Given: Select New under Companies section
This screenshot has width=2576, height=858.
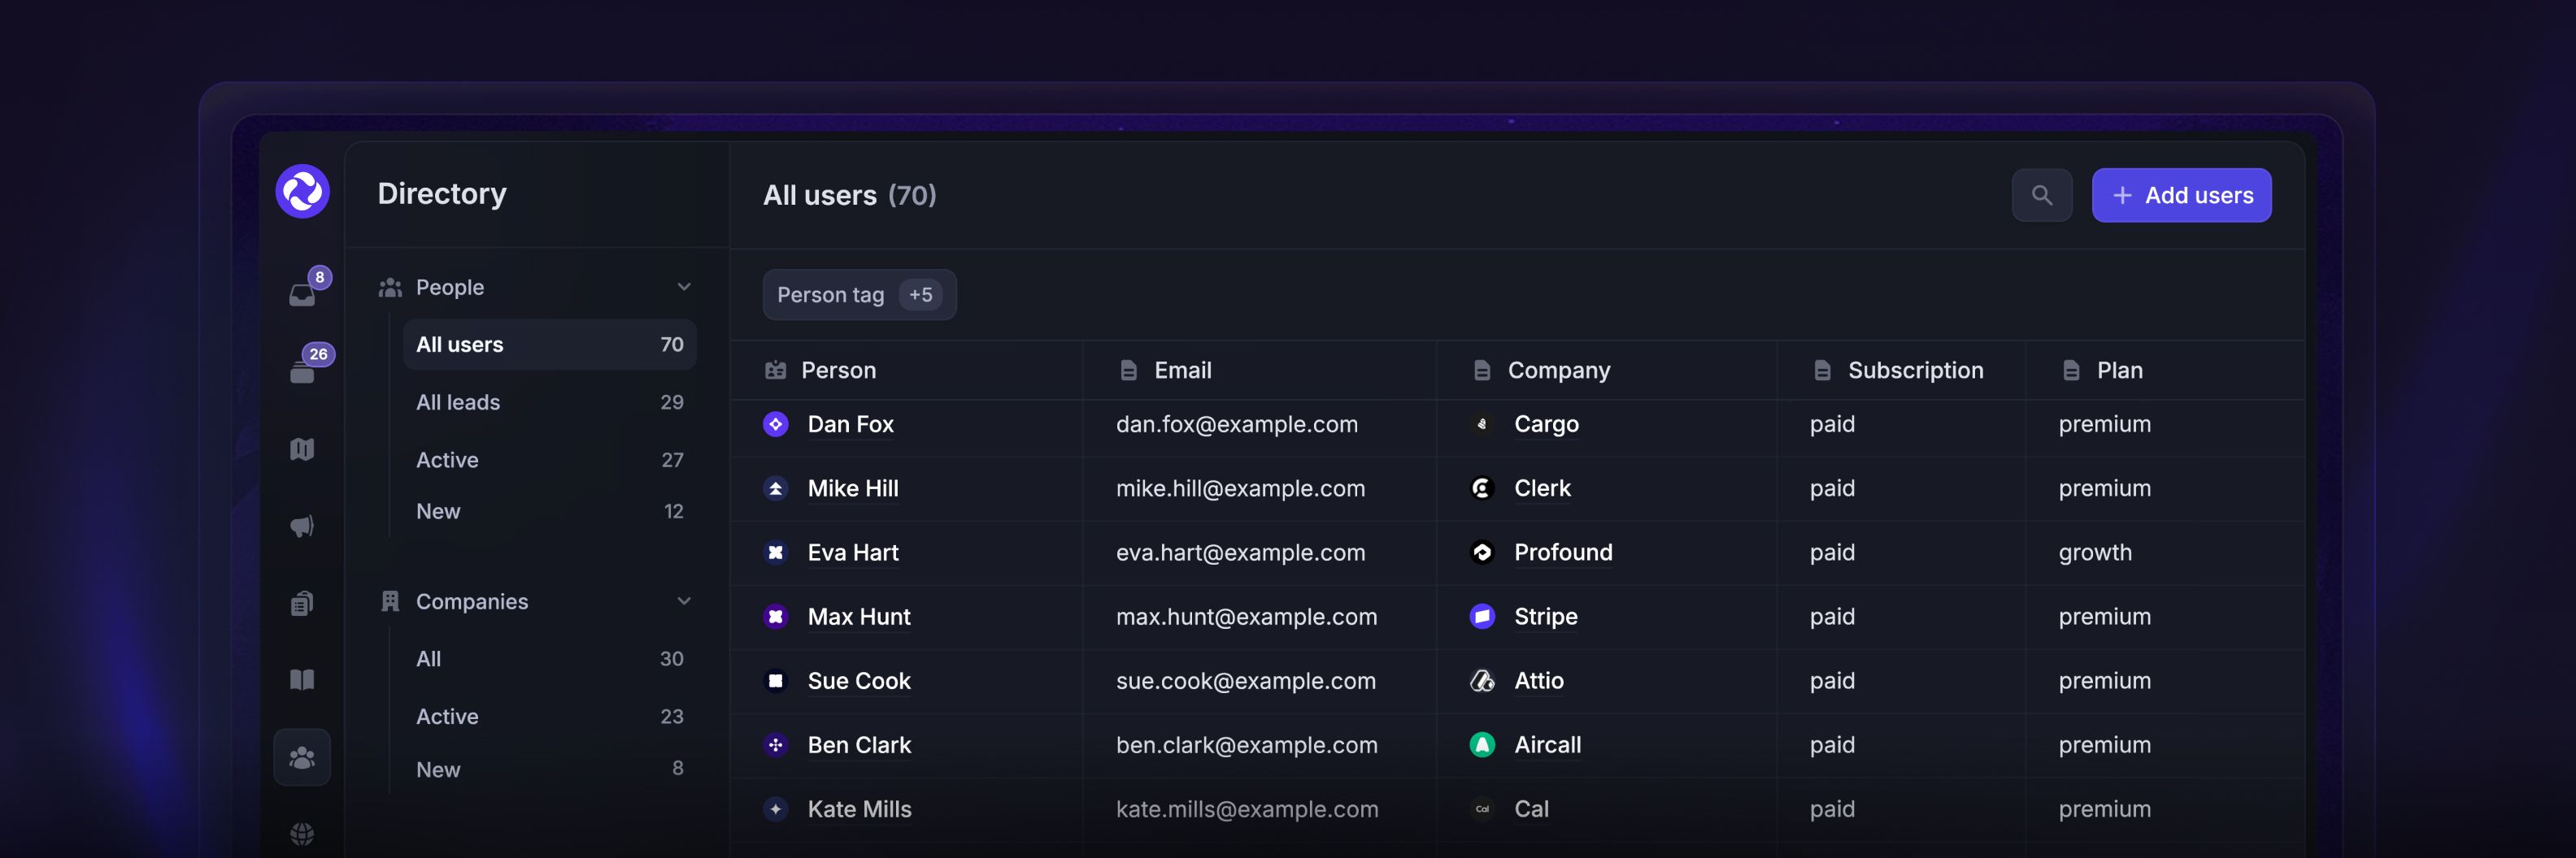Looking at the screenshot, I should click(x=438, y=770).
